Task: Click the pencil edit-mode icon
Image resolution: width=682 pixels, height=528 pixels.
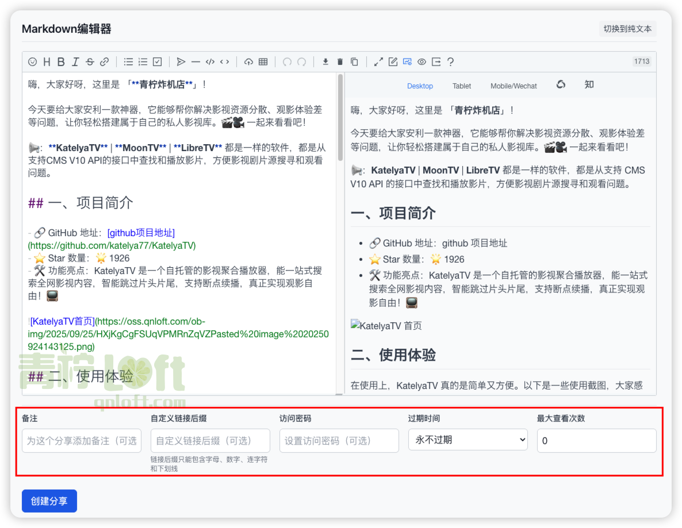Action: click(x=393, y=61)
